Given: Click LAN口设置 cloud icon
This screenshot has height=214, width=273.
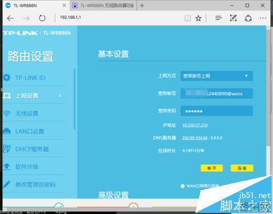Looking at the screenshot, I should pos(7,131).
